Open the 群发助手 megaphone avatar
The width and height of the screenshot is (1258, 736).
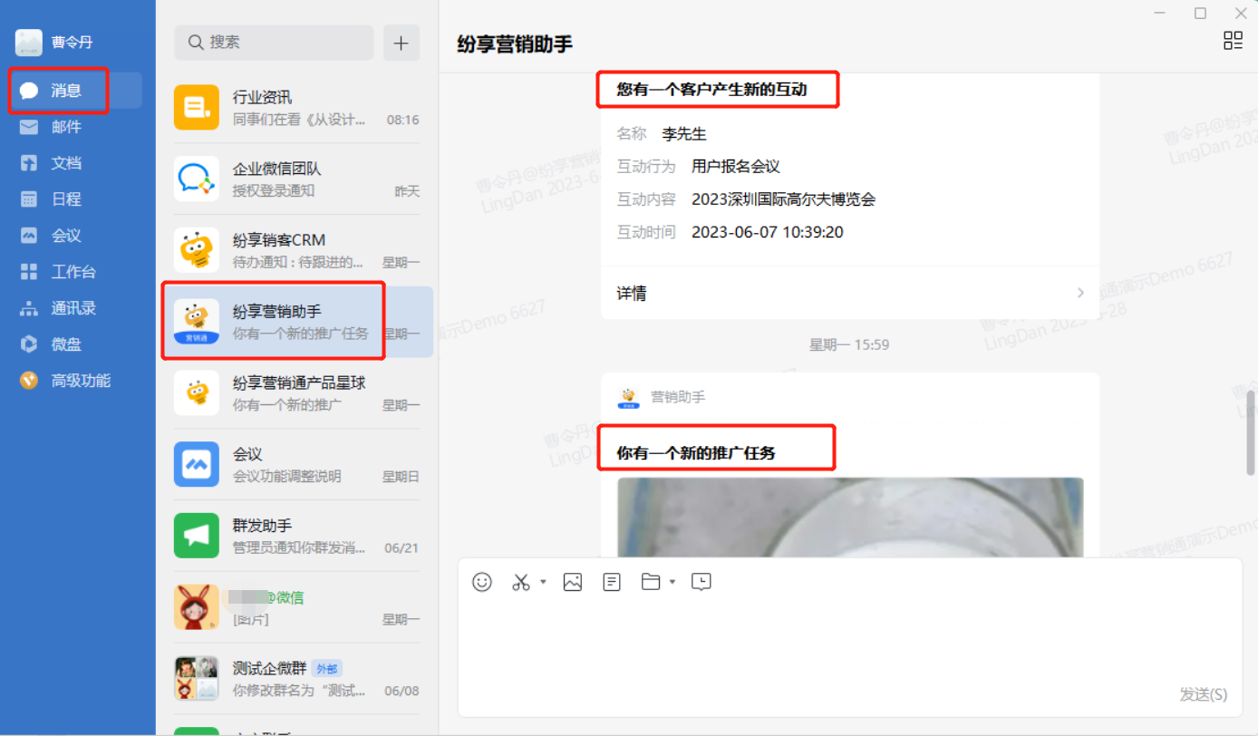[x=197, y=536]
